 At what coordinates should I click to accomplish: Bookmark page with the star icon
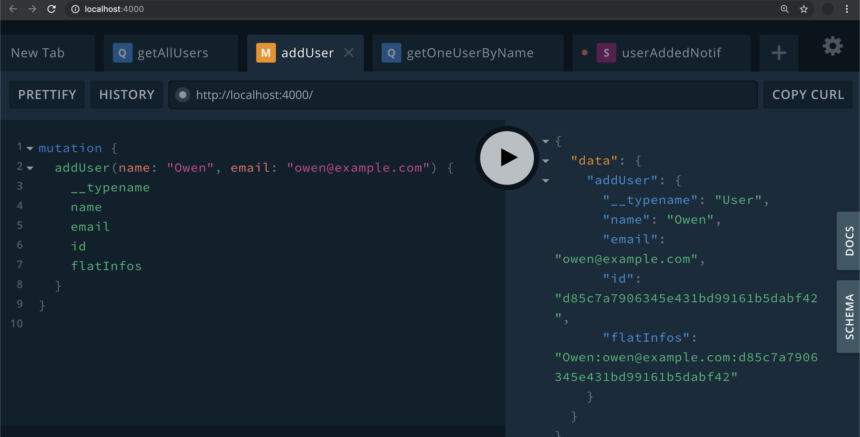[x=804, y=9]
